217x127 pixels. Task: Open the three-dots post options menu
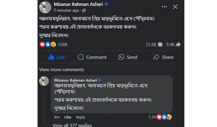164,6
